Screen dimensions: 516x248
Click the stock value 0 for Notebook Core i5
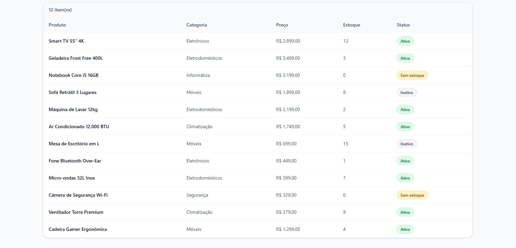tap(344, 75)
